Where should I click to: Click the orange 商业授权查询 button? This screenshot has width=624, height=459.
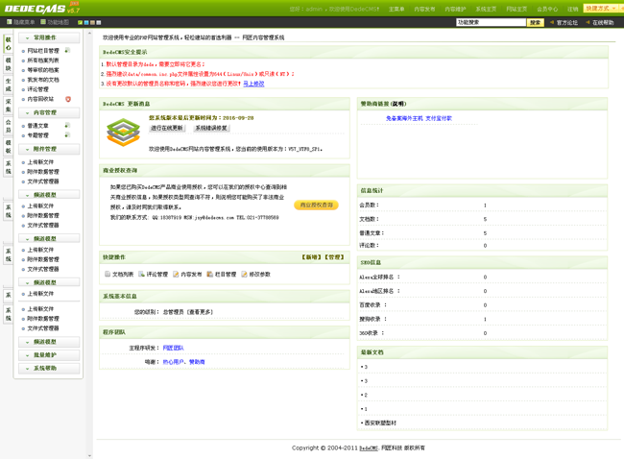point(317,205)
